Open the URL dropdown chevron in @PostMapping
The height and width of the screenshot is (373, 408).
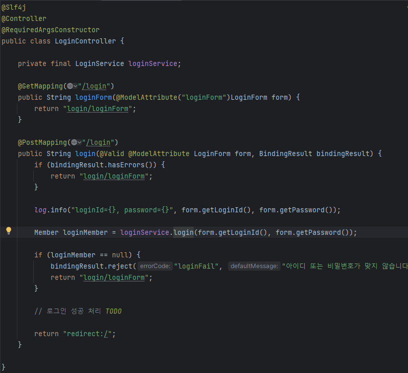coord(80,142)
